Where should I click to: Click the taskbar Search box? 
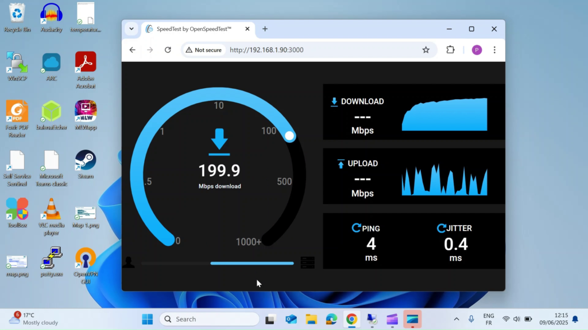point(209,319)
